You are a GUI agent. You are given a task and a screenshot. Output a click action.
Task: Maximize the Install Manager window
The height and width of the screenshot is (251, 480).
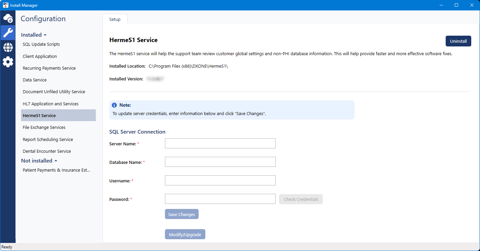click(x=456, y=5)
